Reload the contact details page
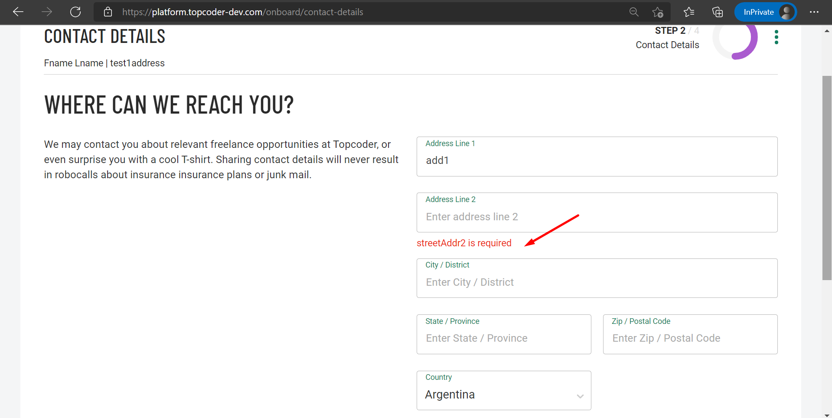Screen dimensions: 832x418 [75, 12]
